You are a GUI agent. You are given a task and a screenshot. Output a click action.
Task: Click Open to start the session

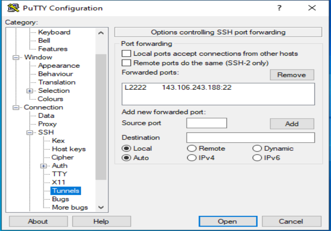(x=228, y=221)
